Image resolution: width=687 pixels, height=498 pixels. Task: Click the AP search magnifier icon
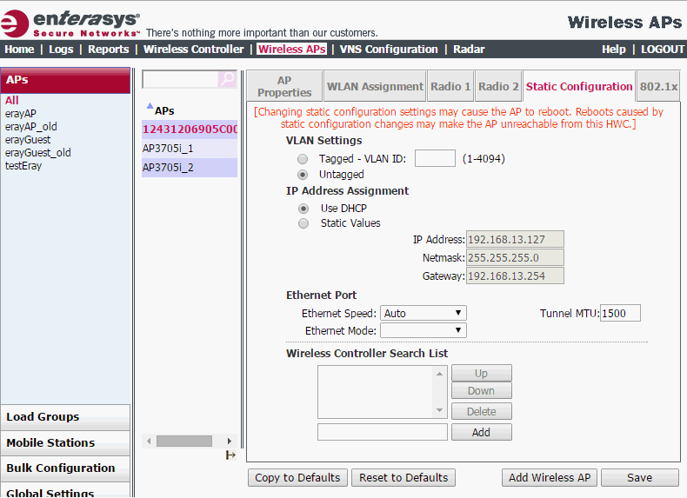point(227,79)
